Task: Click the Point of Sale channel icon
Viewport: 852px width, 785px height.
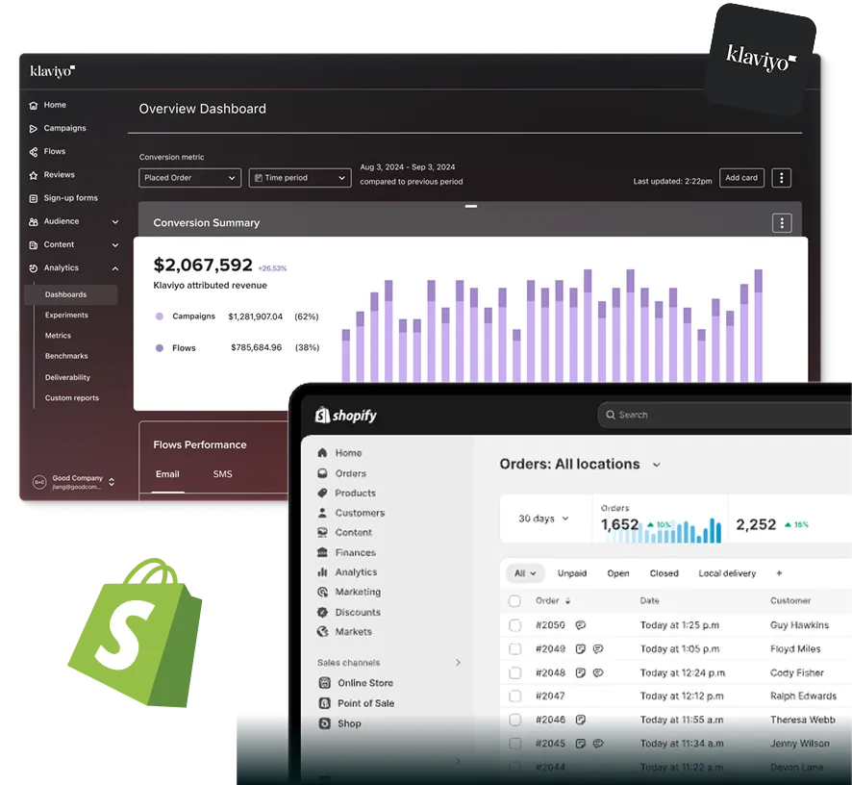Action: click(x=324, y=703)
